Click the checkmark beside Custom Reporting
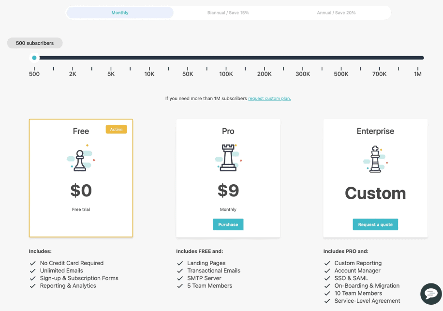The width and height of the screenshot is (443, 311). (x=327, y=263)
